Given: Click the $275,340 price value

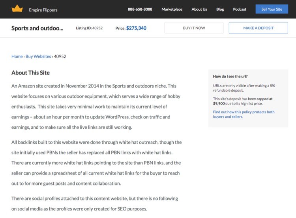Looking at the screenshot, I should coord(136,28).
